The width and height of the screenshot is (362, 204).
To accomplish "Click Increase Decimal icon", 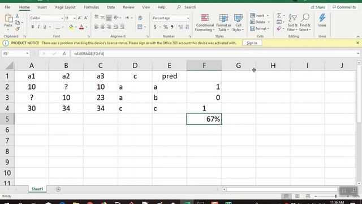I will (180, 27).
